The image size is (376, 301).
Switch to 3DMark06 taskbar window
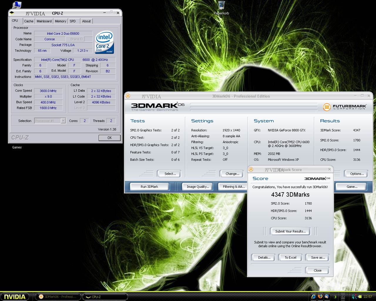point(58,297)
